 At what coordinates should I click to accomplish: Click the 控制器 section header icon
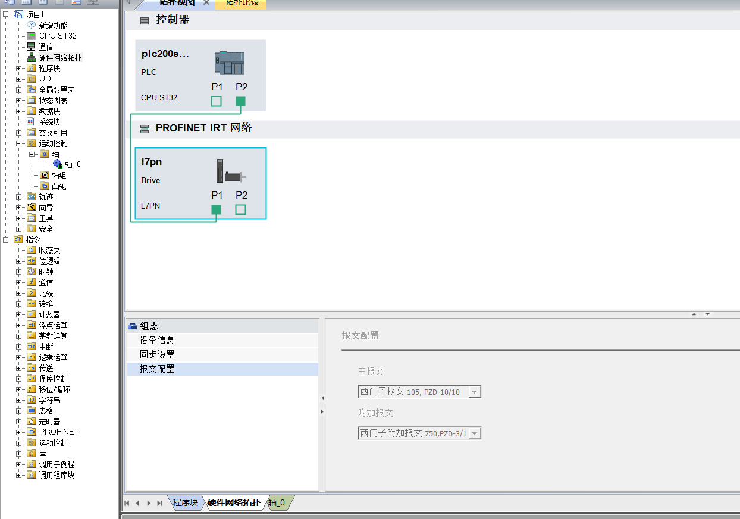144,20
